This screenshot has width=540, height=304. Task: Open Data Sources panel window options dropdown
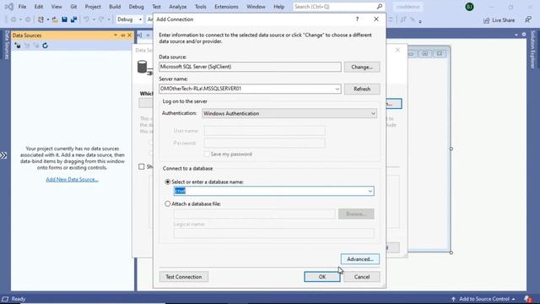click(x=116, y=35)
